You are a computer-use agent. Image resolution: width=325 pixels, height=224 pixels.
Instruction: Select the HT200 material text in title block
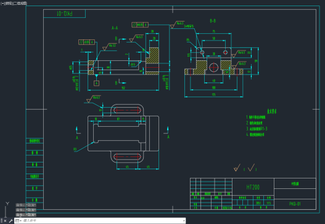253,187
